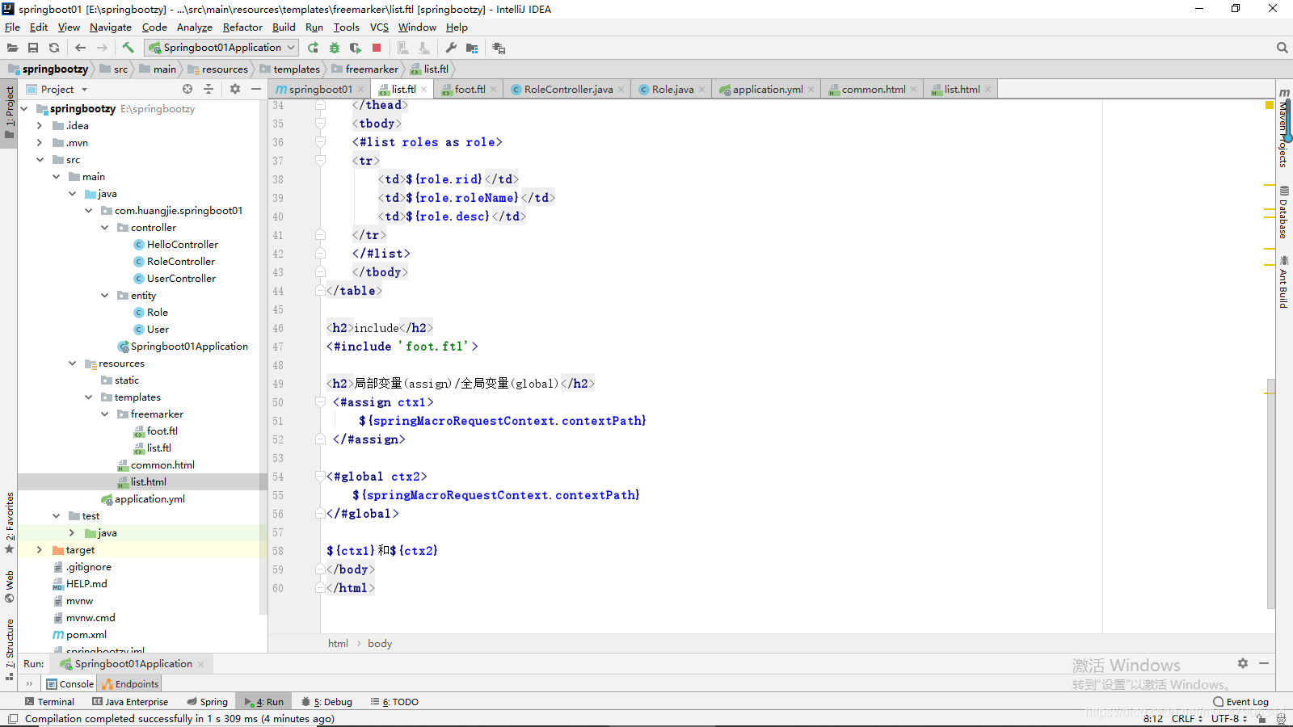This screenshot has height=727, width=1293.
Task: Open the Ant Build side panel
Action: point(1283,282)
